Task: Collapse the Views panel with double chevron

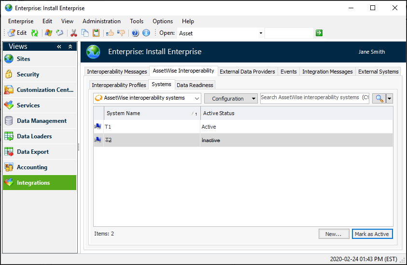Action: (x=59, y=46)
